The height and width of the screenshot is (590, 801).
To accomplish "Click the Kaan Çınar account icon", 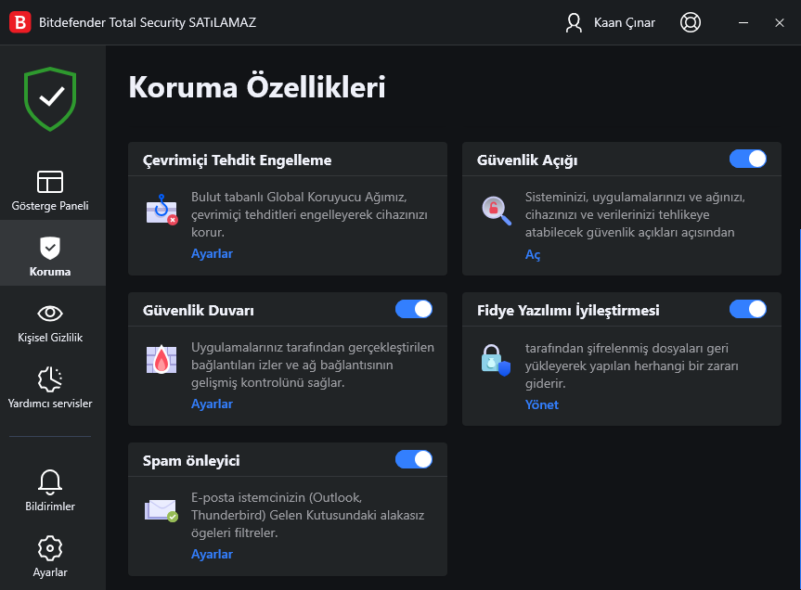I will [574, 22].
